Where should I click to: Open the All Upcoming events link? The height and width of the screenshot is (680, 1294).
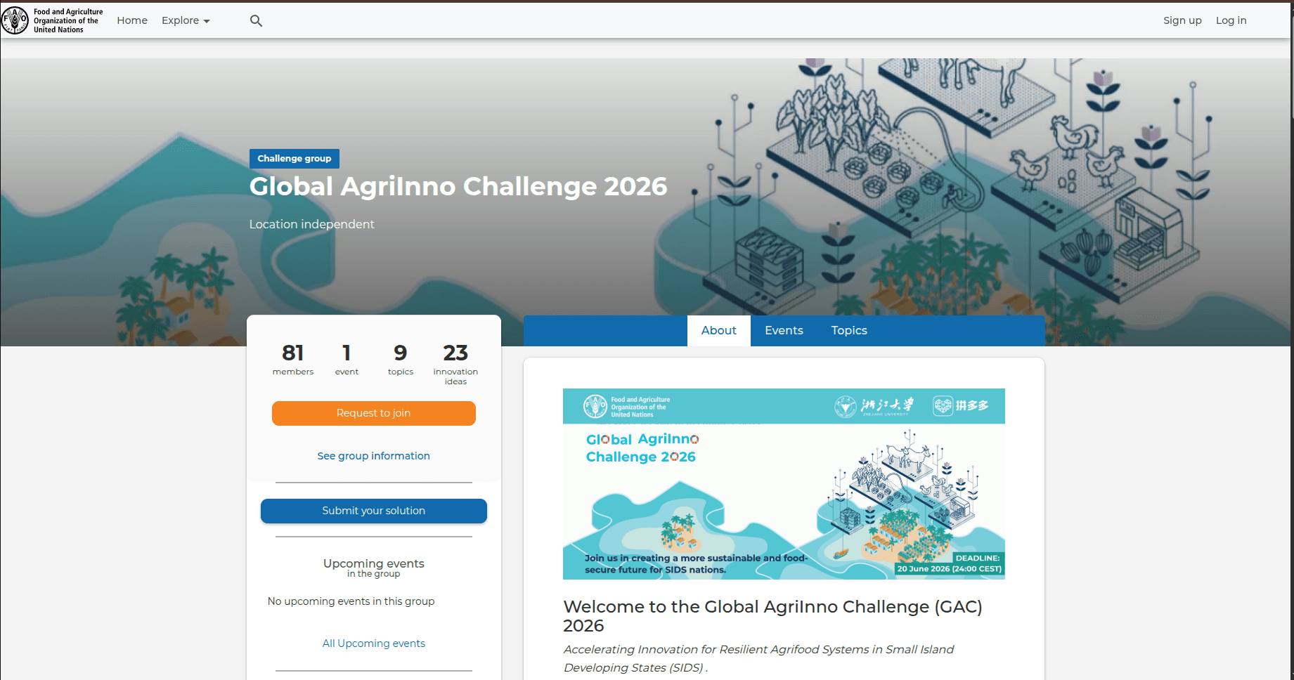click(x=373, y=643)
